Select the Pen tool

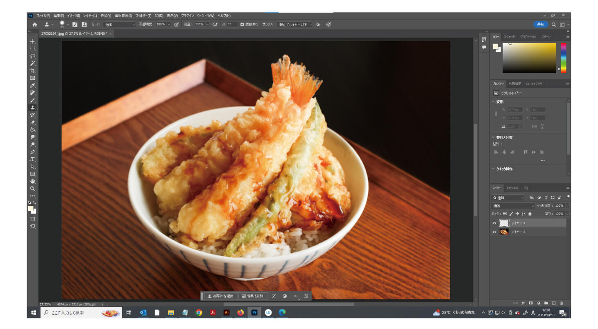32,152
